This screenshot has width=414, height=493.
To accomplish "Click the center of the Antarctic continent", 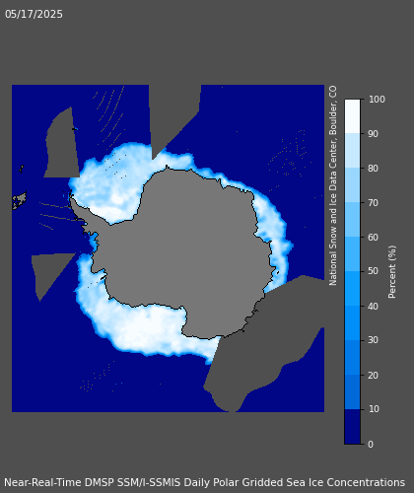I will pos(190,249).
